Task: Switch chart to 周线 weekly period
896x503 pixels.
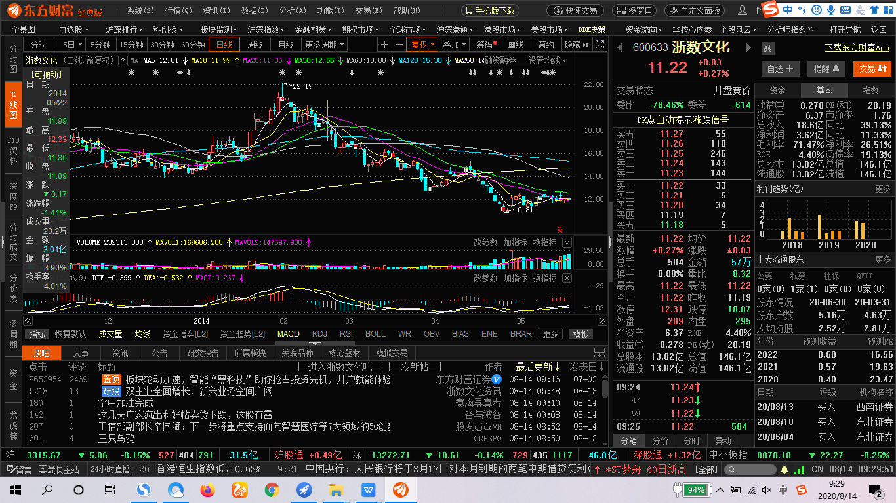Action: pos(255,45)
